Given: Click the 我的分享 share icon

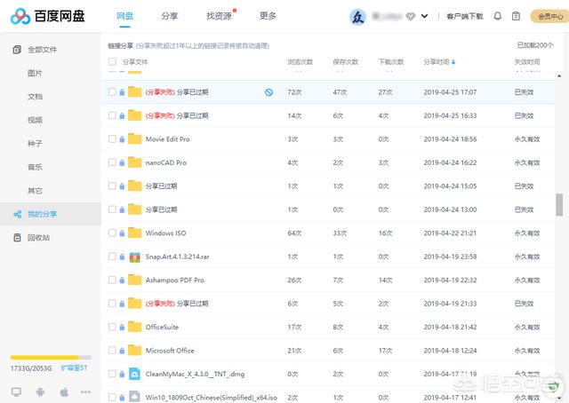Looking at the screenshot, I should [x=17, y=214].
